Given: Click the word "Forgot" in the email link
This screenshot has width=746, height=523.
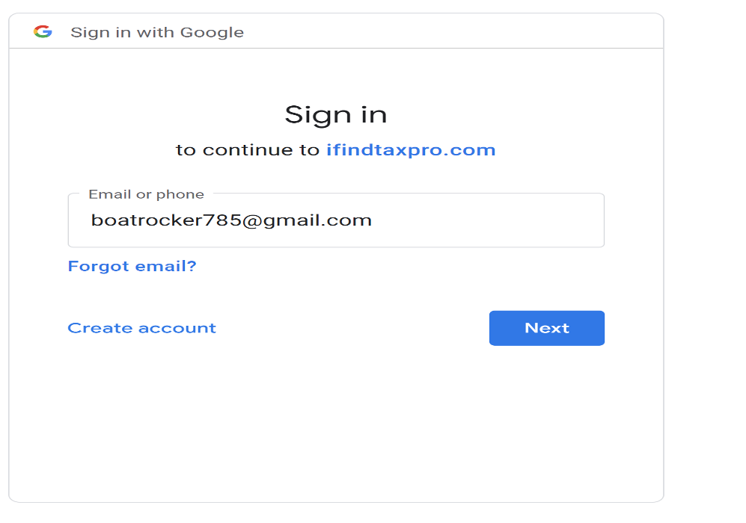Looking at the screenshot, I should [95, 266].
